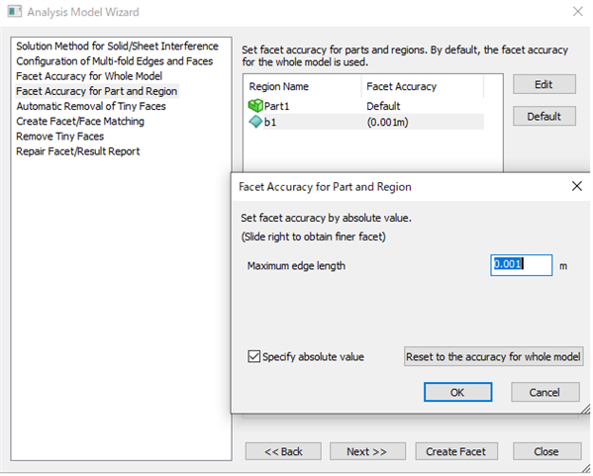Click the teal b1 region icon
Viewport: 593px width, 476px height.
[255, 122]
